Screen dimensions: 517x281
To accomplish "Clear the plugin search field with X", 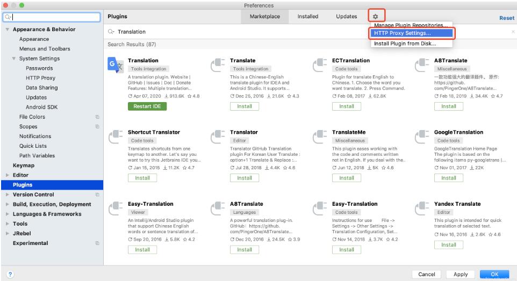I will 512,32.
